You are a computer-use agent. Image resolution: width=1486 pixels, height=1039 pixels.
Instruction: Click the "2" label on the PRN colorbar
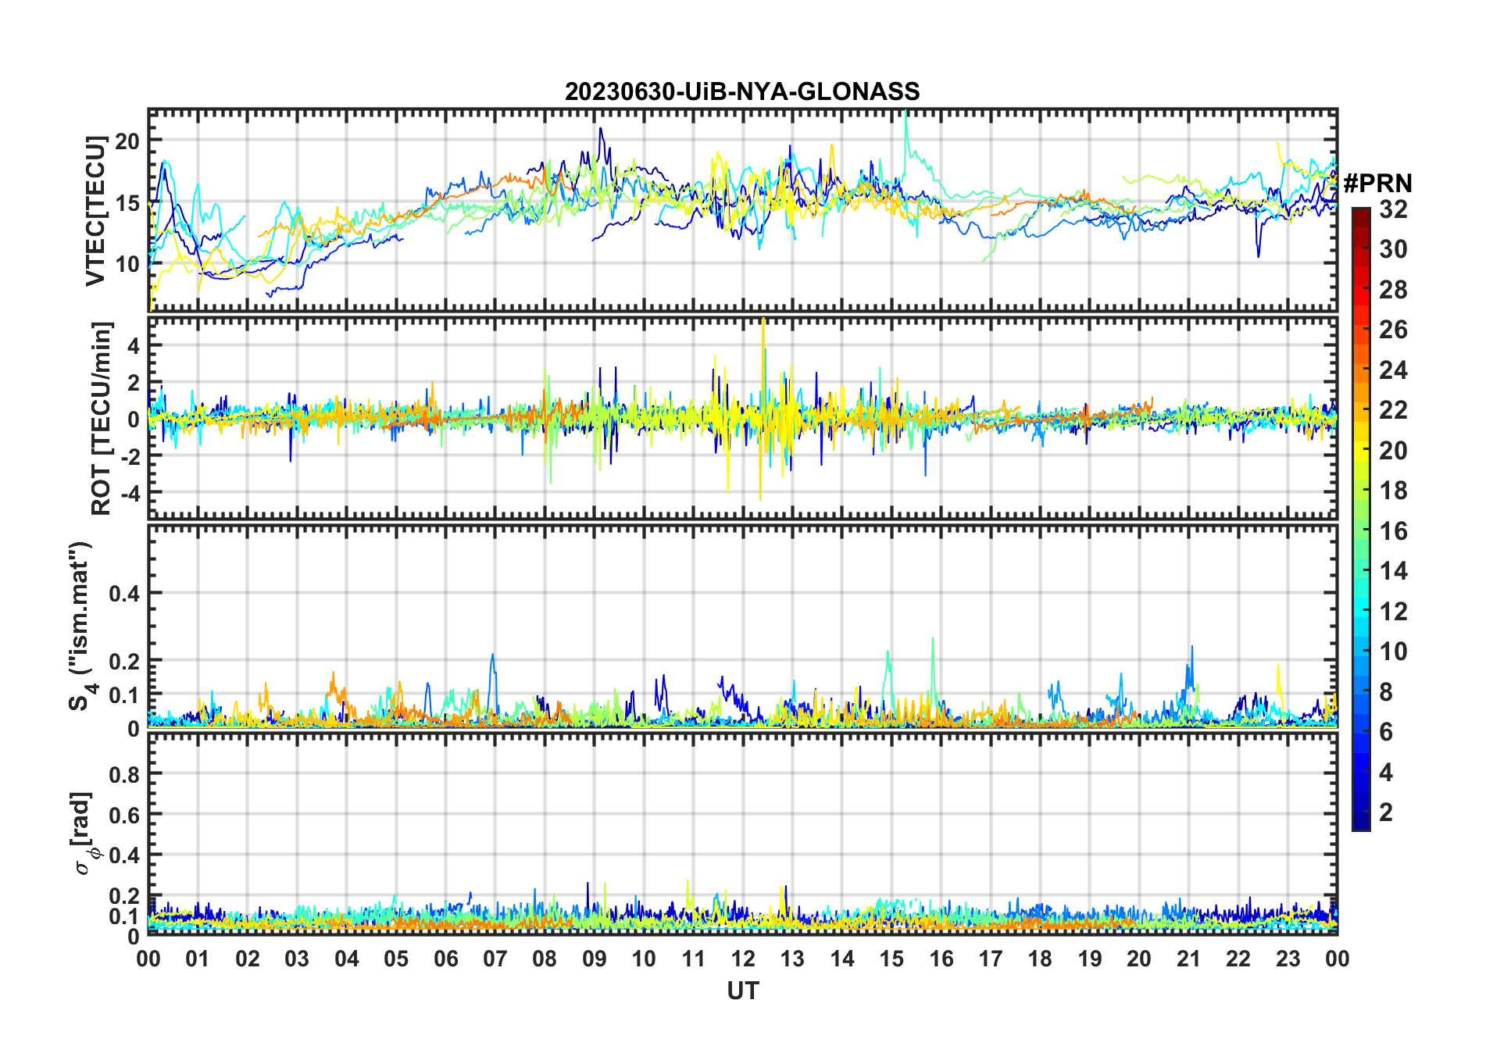point(1387,812)
